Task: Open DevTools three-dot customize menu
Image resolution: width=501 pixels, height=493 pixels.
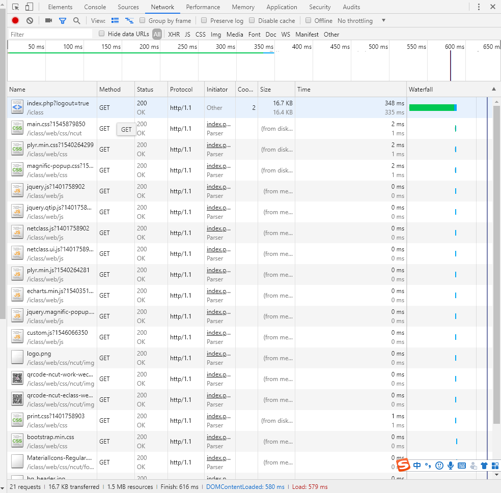Action: pyautogui.click(x=479, y=7)
